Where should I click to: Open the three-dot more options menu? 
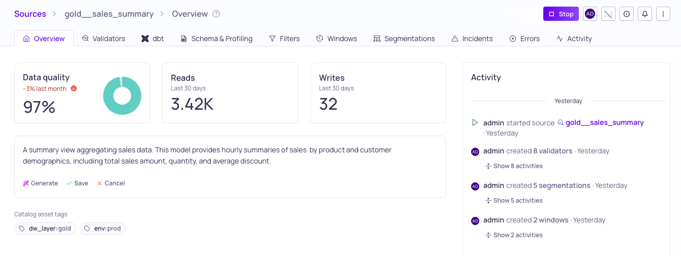tap(663, 14)
